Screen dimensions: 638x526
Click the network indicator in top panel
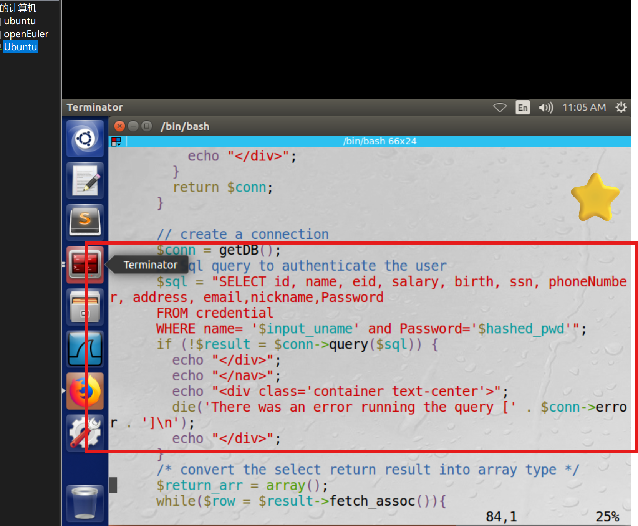coord(500,108)
